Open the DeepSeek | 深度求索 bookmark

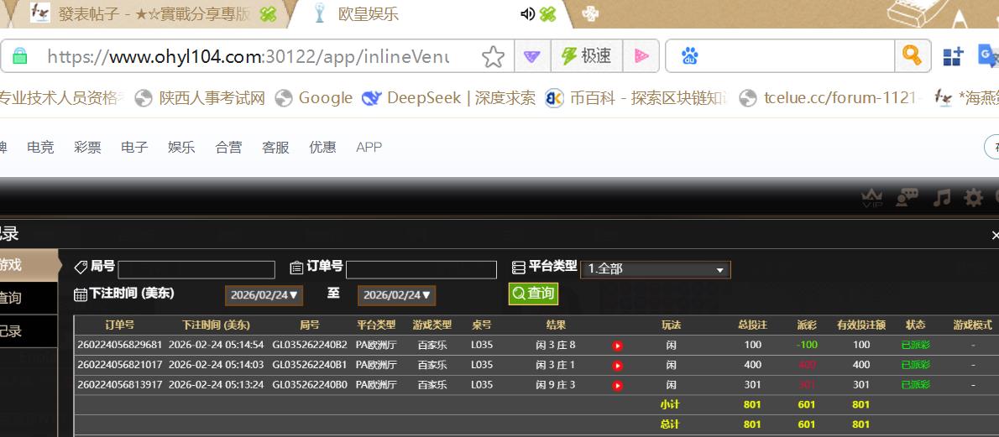pyautogui.click(x=448, y=98)
